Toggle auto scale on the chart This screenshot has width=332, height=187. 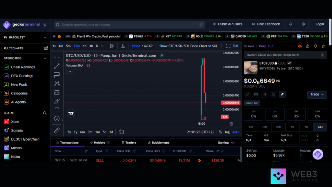point(236,132)
